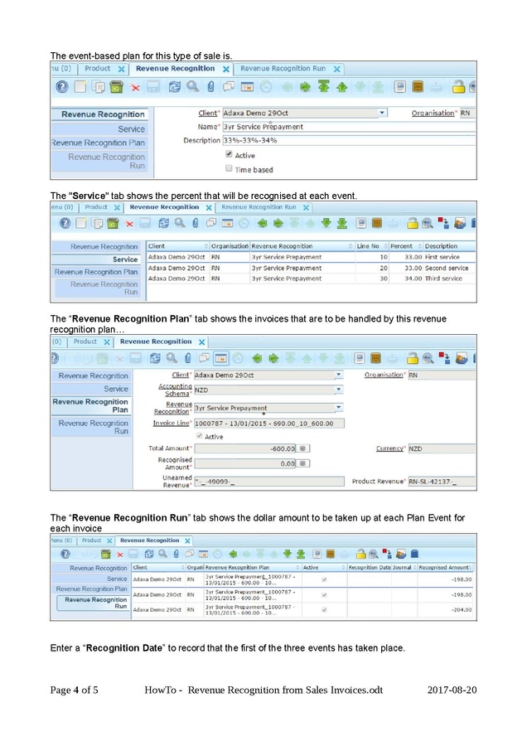Click the Help icon in the top toolbar
The width and height of the screenshot is (527, 746).
tap(62, 86)
